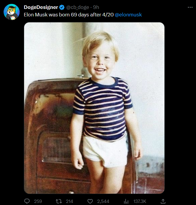Screen dimensions: 196x205
Task: Open the view analytics bar chart icon
Action: tap(126, 201)
